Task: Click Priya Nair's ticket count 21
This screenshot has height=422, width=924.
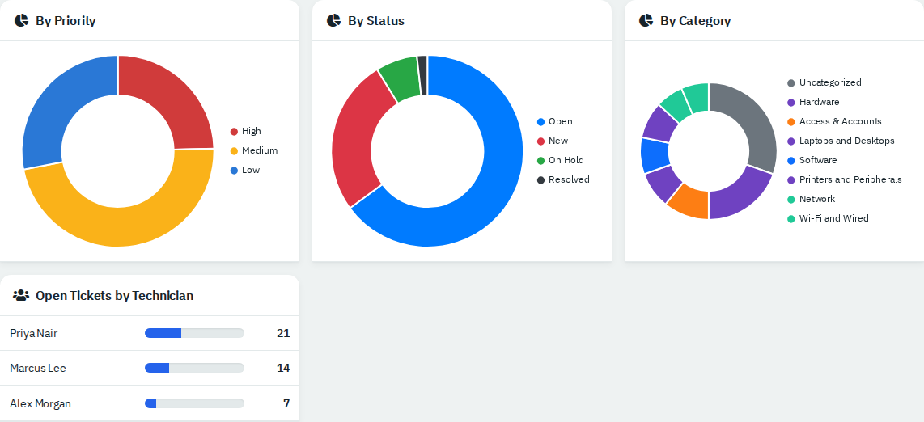Action: (x=283, y=333)
